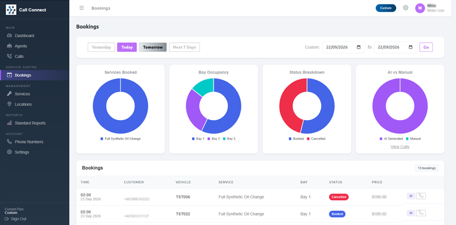Click the Cancelled status badge
Image resolution: width=456 pixels, height=225 pixels.
(339, 197)
